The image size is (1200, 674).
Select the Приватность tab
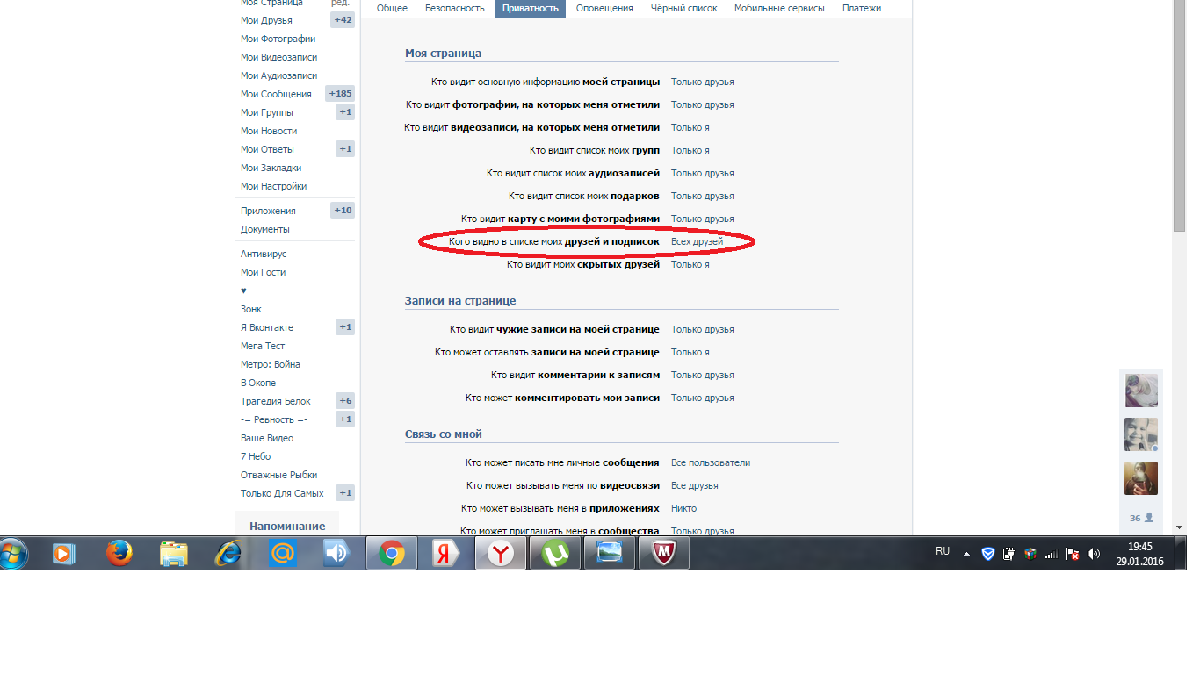point(531,8)
